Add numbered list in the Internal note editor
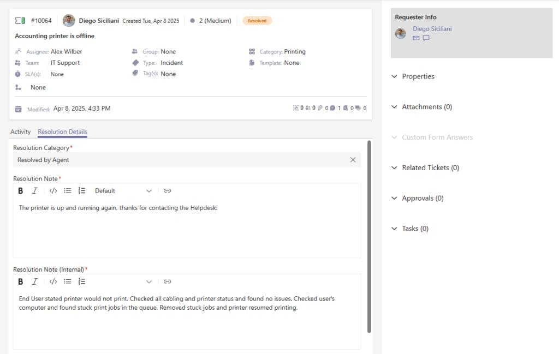This screenshot has height=354, width=559. (x=82, y=281)
